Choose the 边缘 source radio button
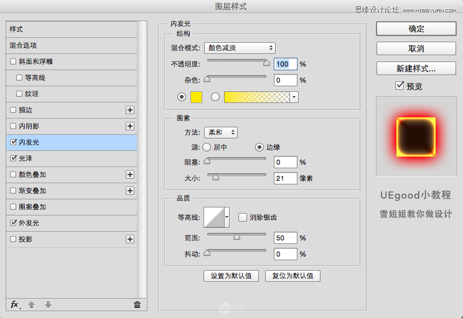The height and width of the screenshot is (318, 463). coord(260,147)
